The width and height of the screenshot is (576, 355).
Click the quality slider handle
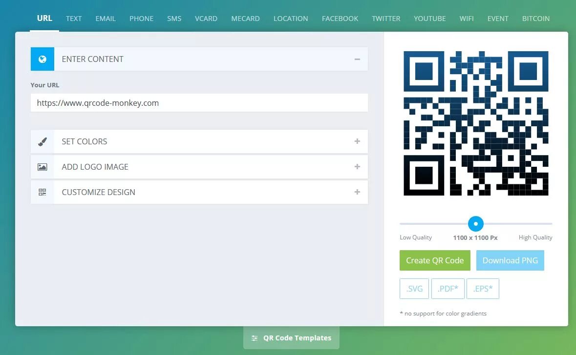(476, 224)
